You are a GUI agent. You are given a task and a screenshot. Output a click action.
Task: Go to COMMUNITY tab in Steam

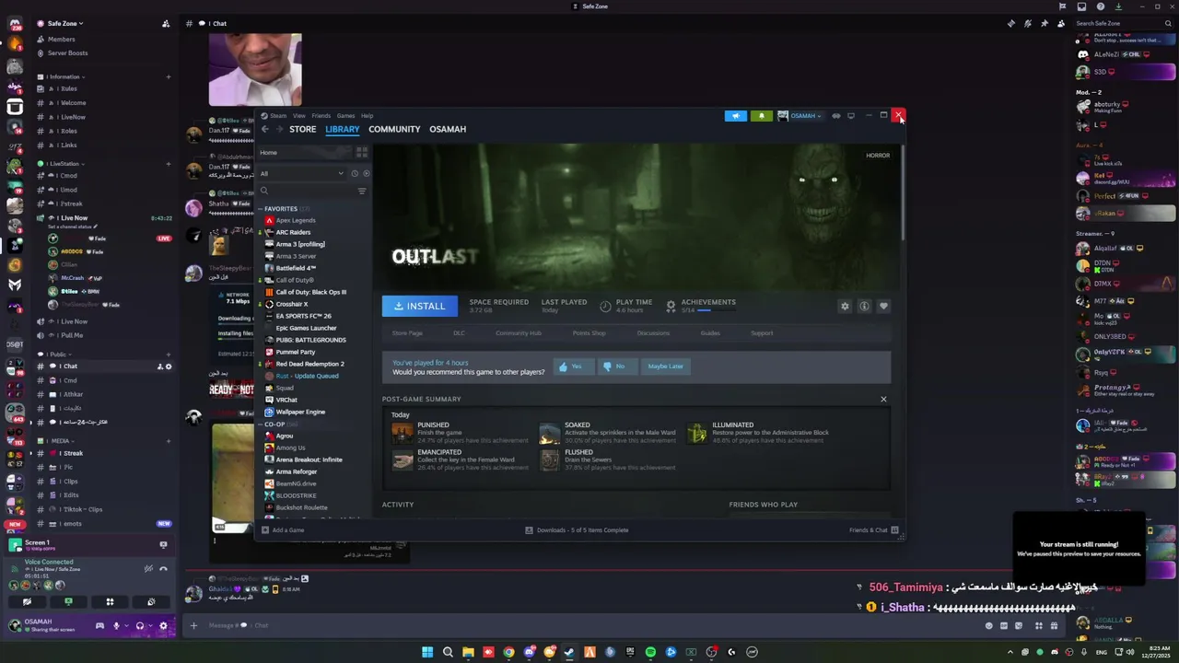394,129
